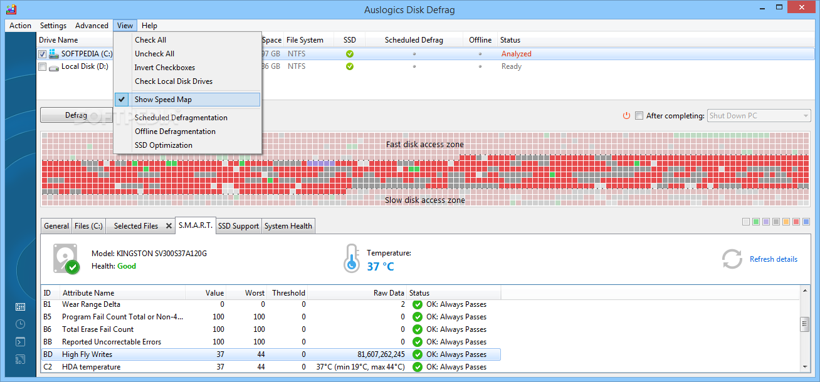820x382 pixels.
Task: Open the disk map view sidebar icon
Action: (20, 307)
